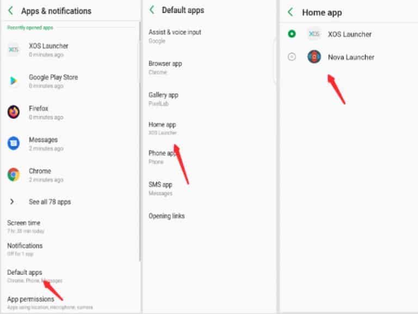
Task: Go back from Default apps screen
Action: coord(152,10)
